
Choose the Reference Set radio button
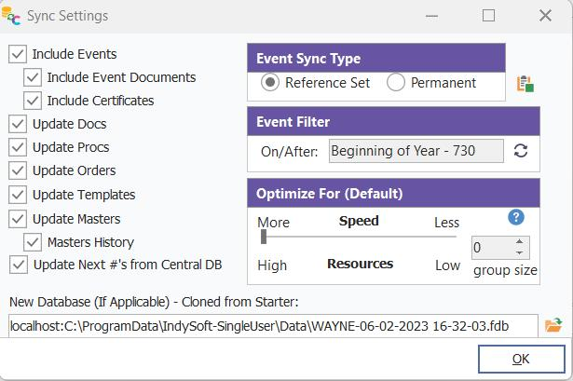click(270, 83)
